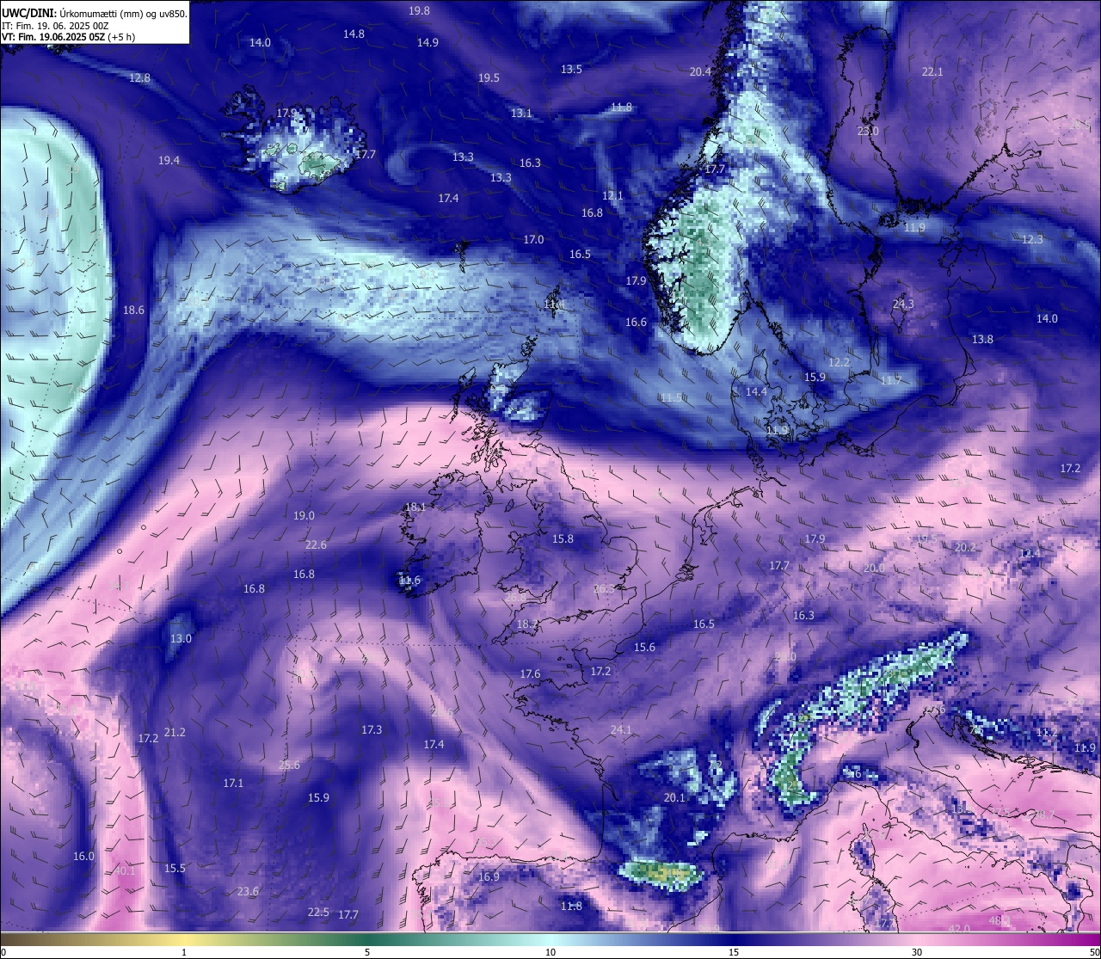Click the 16.6 value southwest of Norway
Image resolution: width=1101 pixels, height=959 pixels.
pyautogui.click(x=636, y=322)
